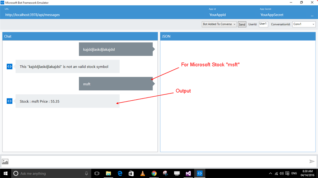Select the YourAppId field

click(x=217, y=15)
